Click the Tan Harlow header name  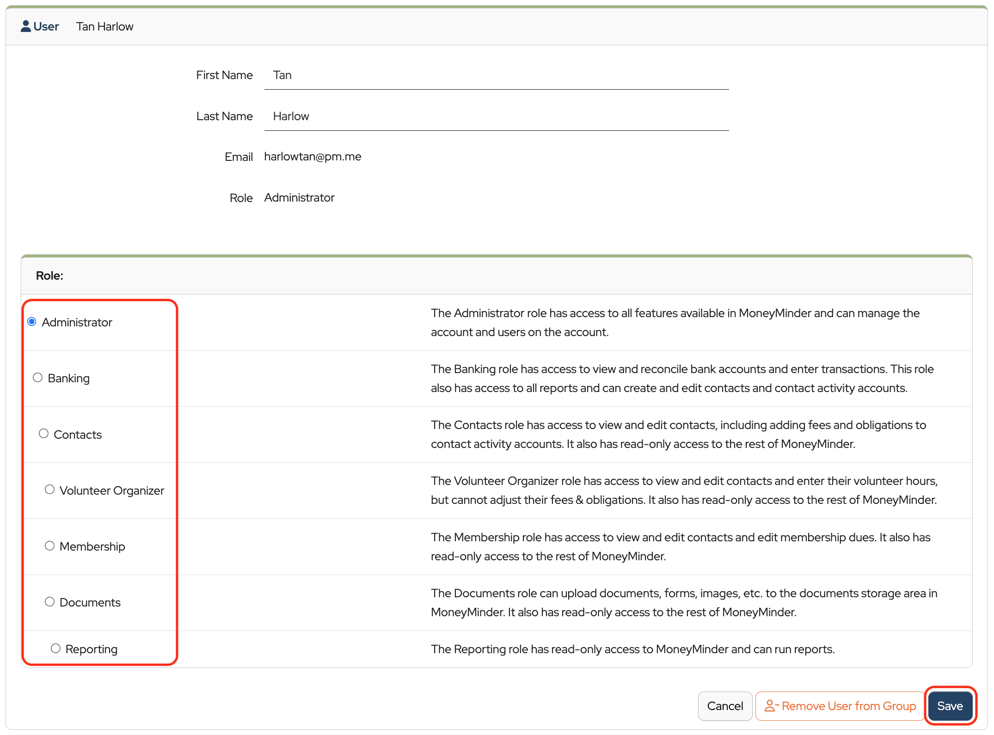[x=105, y=27]
